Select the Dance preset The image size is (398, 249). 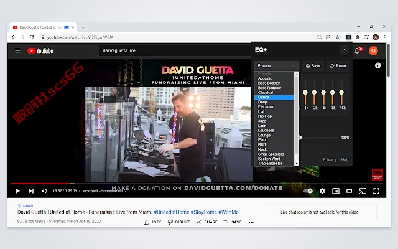pos(274,97)
